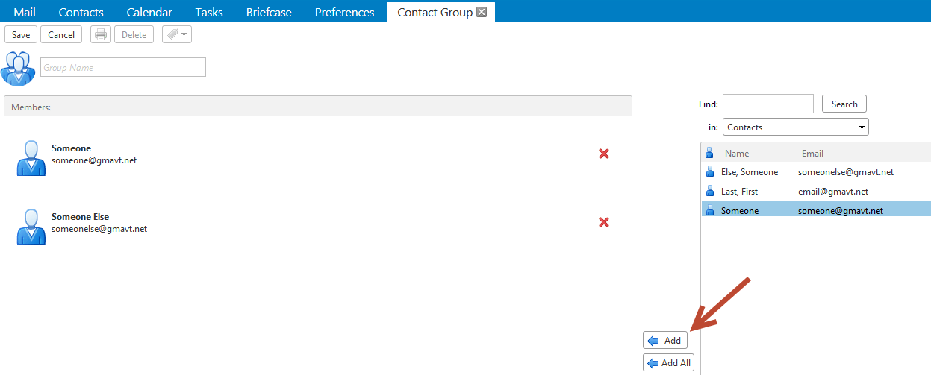Viewport: 931px width, 375px height.
Task: Remove member Someone Else with red X
Action: point(604,222)
